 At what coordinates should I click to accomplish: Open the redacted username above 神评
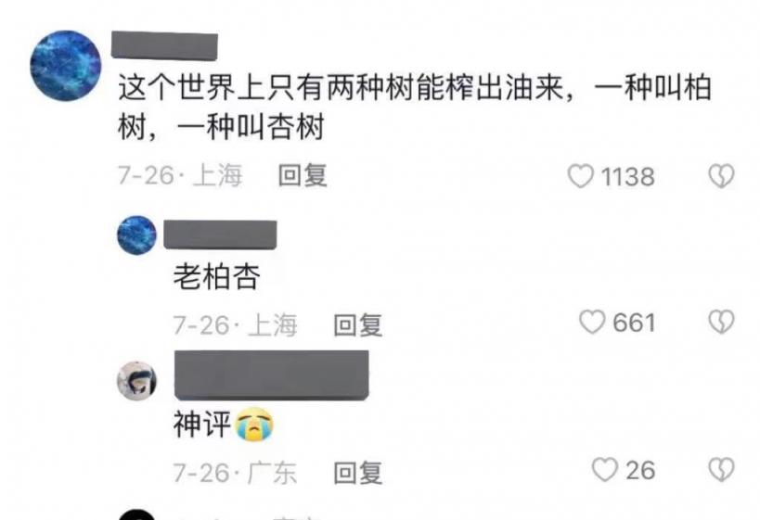271,375
